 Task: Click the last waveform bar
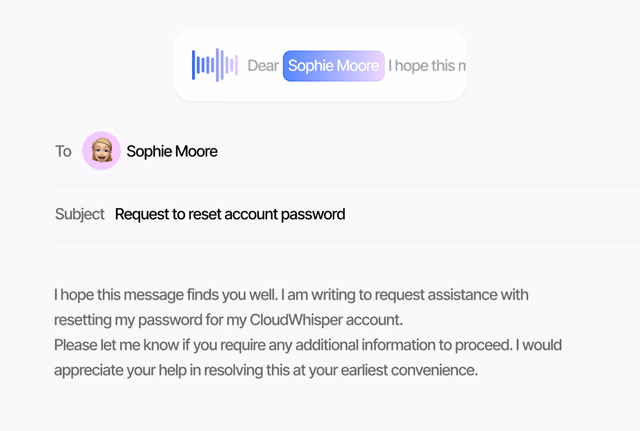237,65
